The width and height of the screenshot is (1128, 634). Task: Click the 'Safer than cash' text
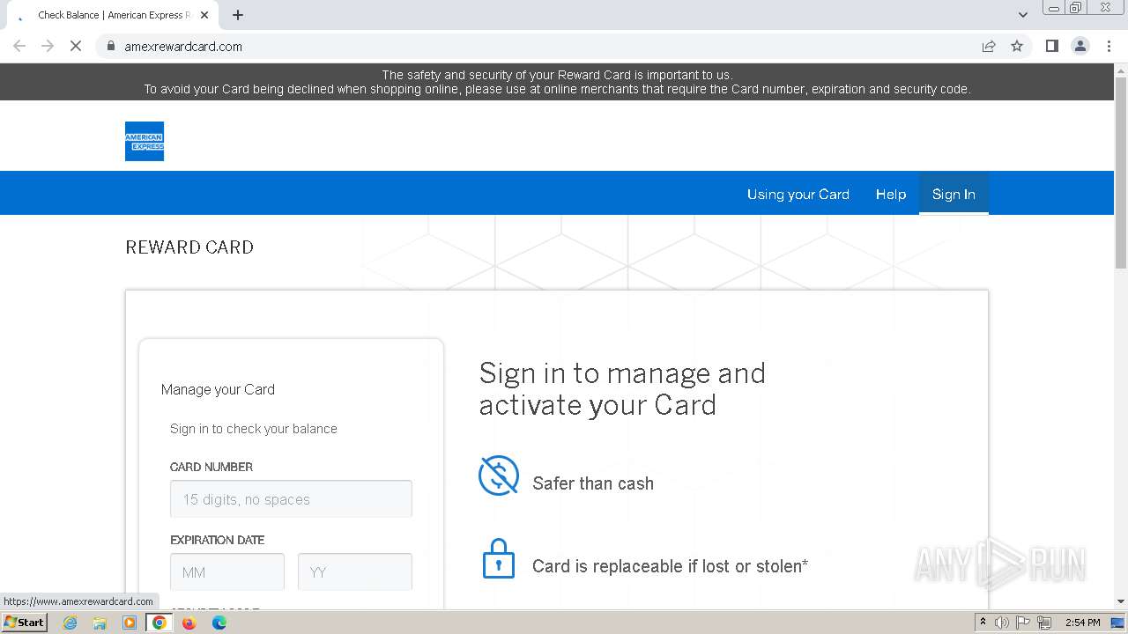[593, 483]
